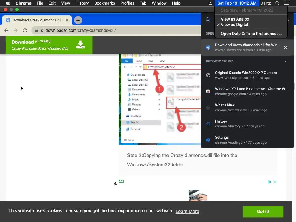Click the Chrome Web Store icon entry
Viewport: 296px width, 222px height.
[x=208, y=91]
